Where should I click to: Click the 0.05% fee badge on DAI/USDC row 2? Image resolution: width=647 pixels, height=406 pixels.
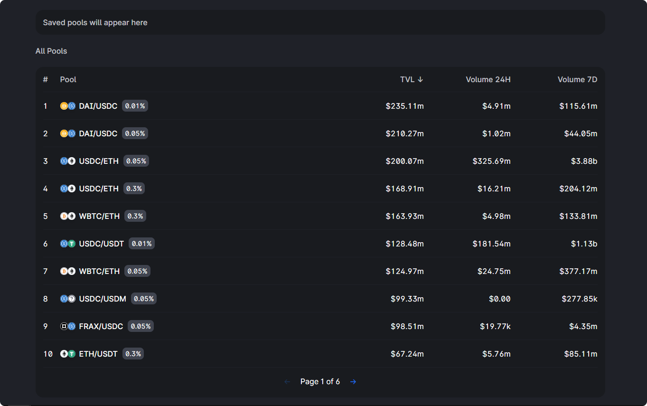click(135, 133)
